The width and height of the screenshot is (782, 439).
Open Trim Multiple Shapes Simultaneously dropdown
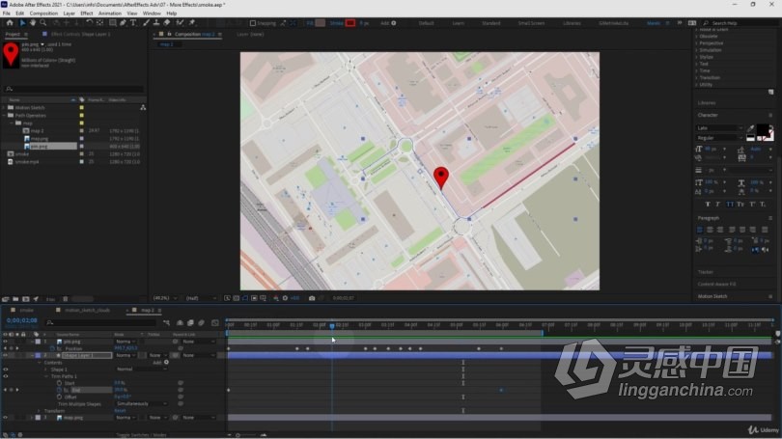(141, 404)
